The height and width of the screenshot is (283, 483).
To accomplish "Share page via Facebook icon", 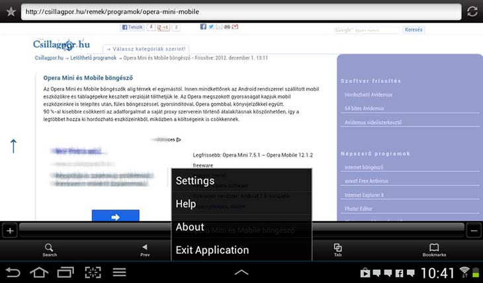I will (203, 27).
